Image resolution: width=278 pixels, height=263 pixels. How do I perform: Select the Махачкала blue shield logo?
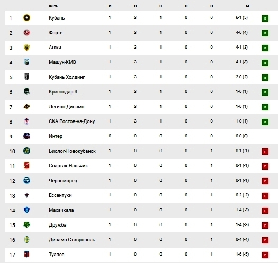tap(27, 210)
